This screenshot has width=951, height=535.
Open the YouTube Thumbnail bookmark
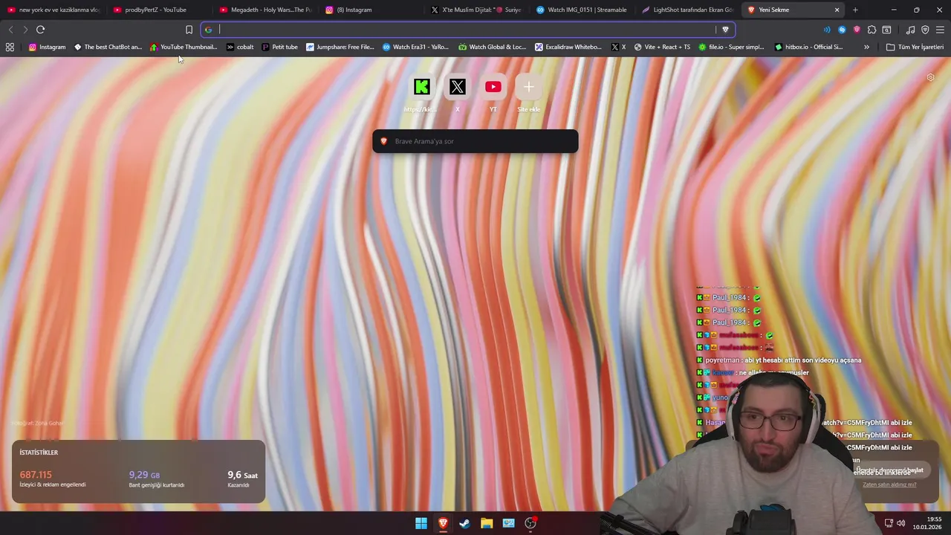point(184,47)
